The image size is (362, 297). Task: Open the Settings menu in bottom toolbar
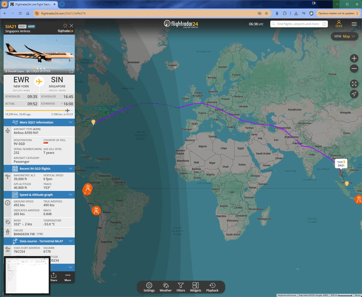(x=149, y=287)
